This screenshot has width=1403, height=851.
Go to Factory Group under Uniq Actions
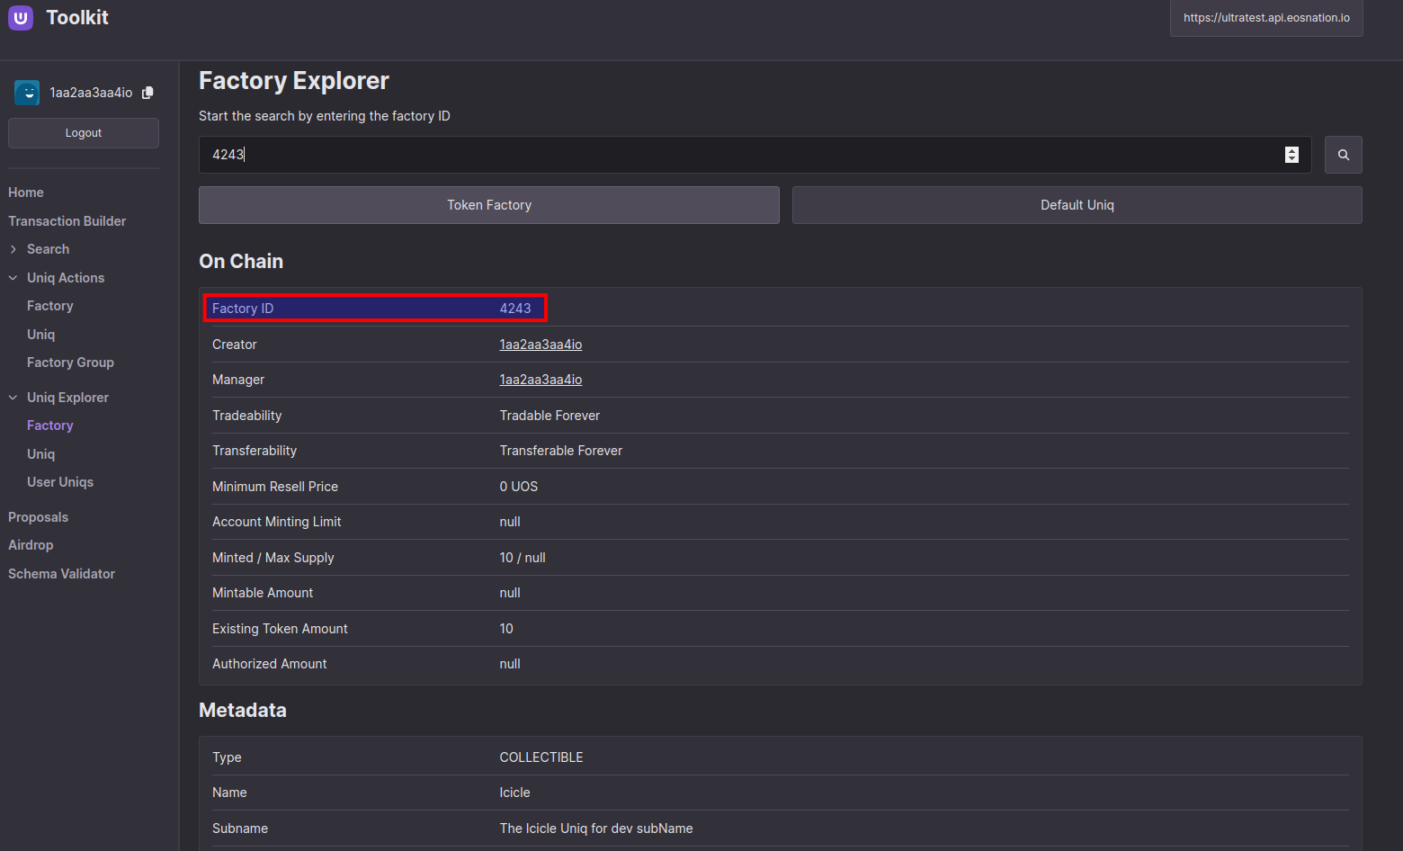(x=70, y=363)
